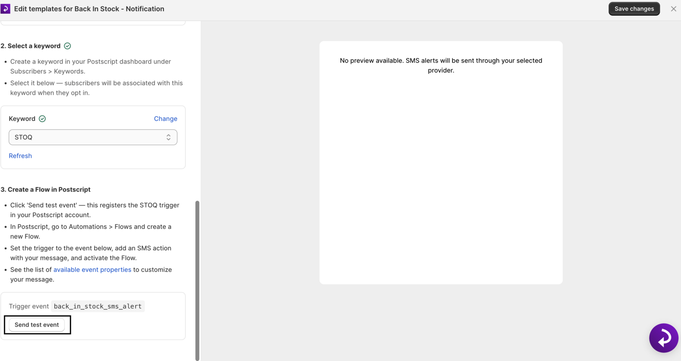Click the 'Set the trigger to the event below' bullet
Image resolution: width=681 pixels, height=361 pixels.
91,253
